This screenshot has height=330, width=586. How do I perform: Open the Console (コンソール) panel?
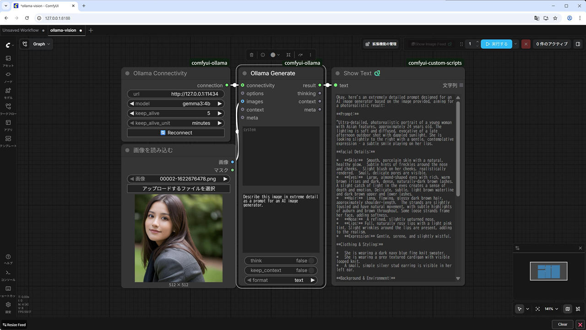tap(8, 275)
